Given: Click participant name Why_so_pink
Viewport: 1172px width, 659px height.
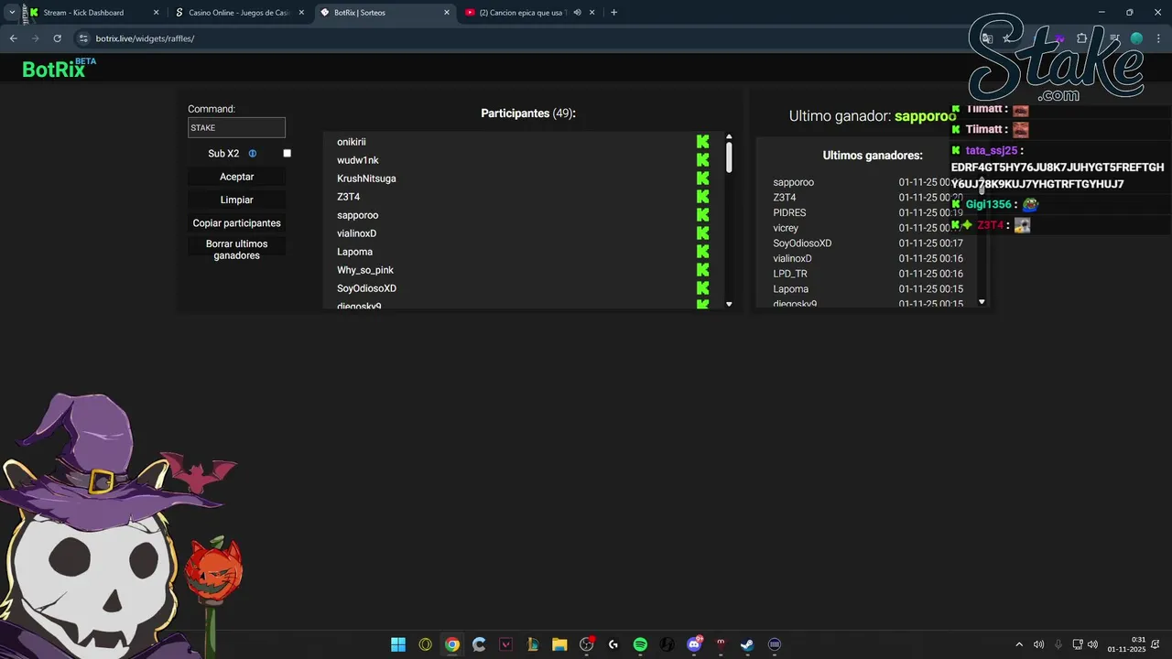Looking at the screenshot, I should pos(365,270).
